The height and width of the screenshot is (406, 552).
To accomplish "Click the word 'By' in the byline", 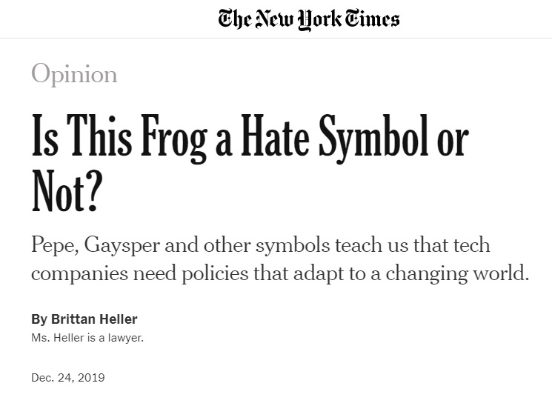I will (39, 319).
